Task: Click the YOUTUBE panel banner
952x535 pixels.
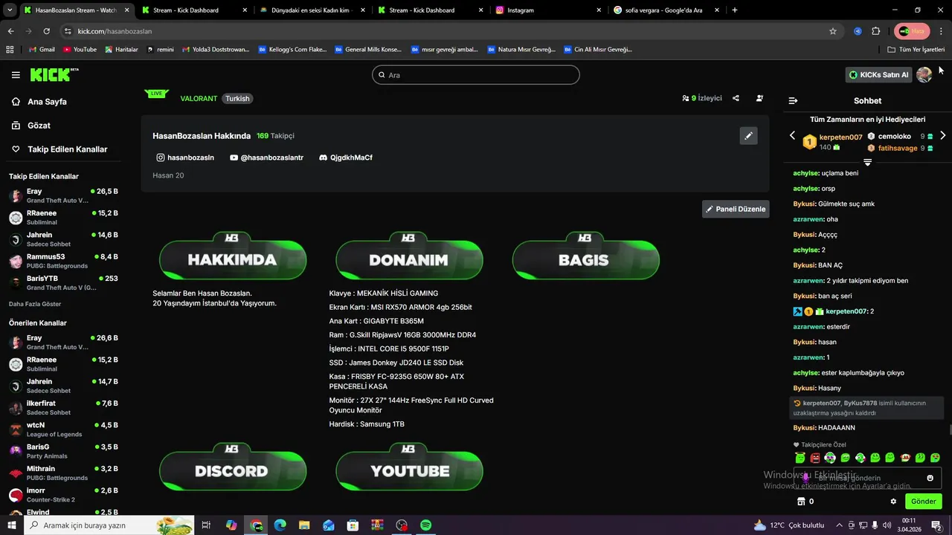Action: point(408,468)
